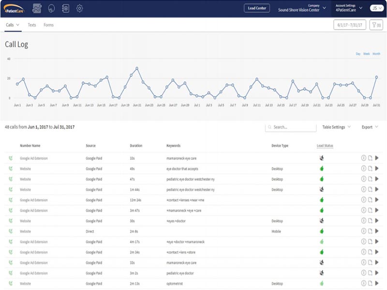The width and height of the screenshot is (387, 290).
Task: Click the head profile icon in header
Action: (x=51, y=9)
